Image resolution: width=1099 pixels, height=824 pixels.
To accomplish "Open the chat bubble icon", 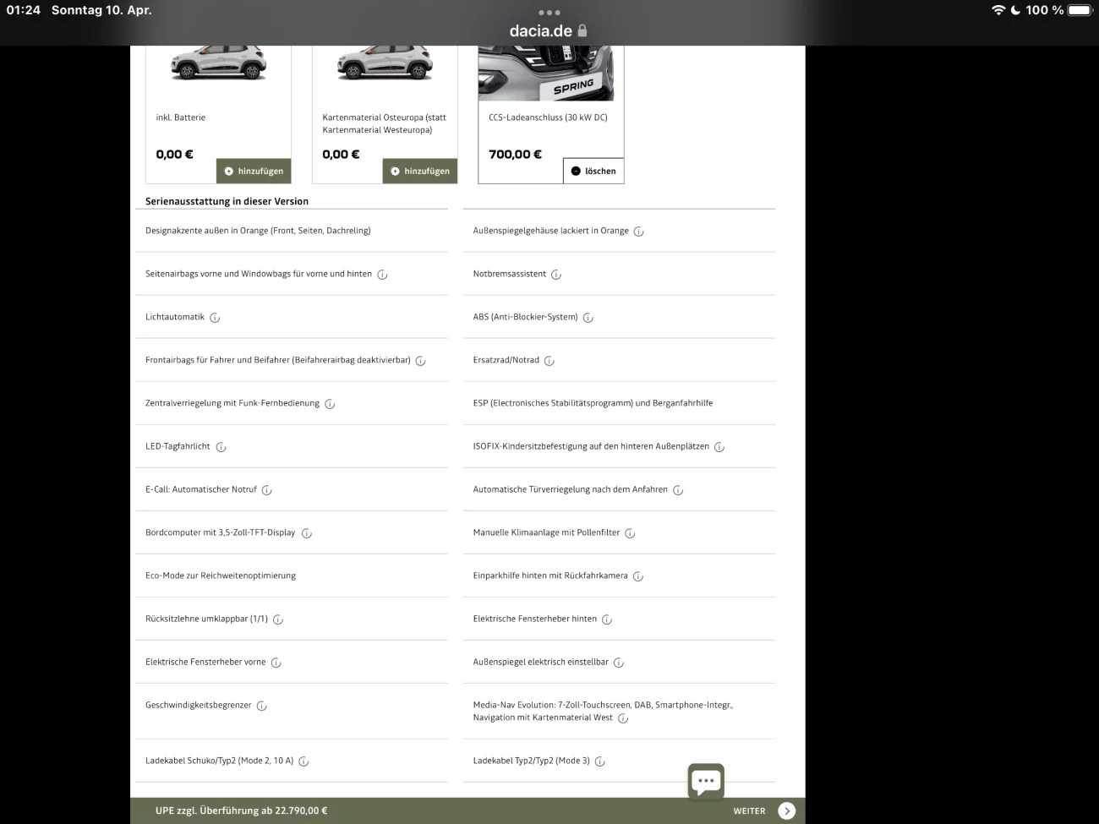I will [706, 782].
